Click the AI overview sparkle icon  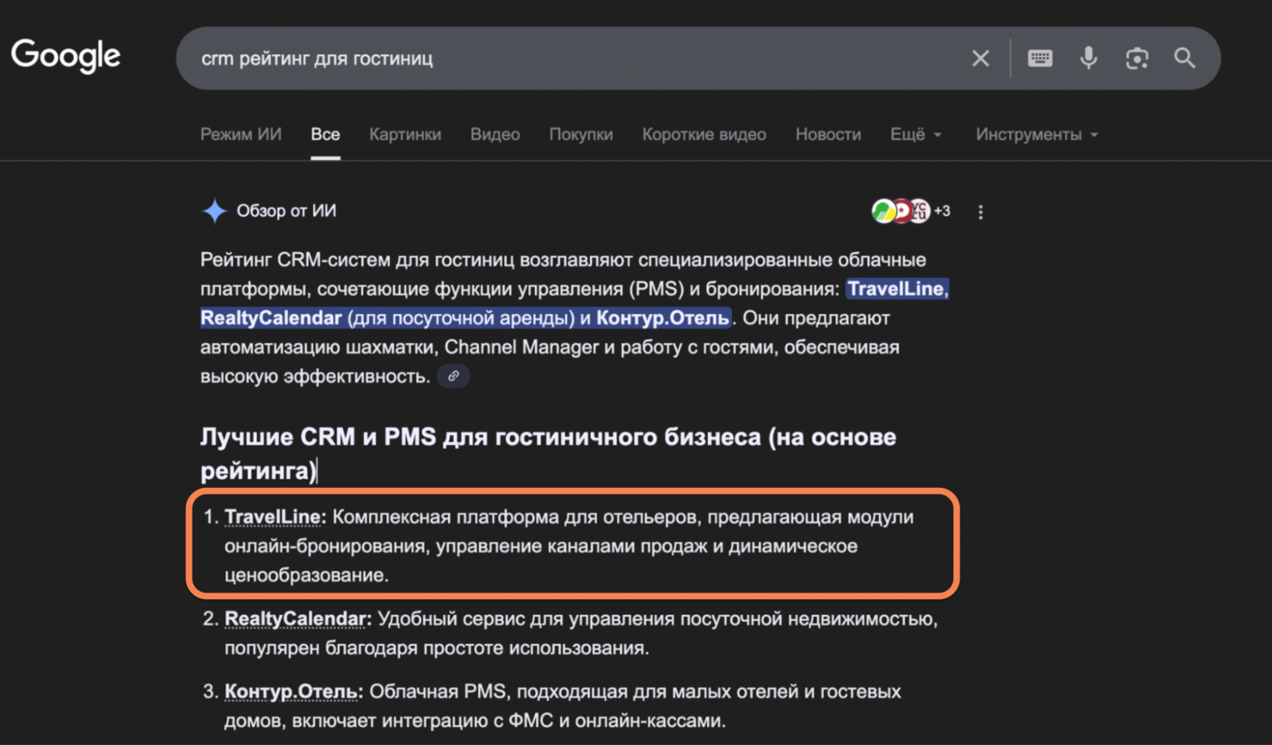214,211
